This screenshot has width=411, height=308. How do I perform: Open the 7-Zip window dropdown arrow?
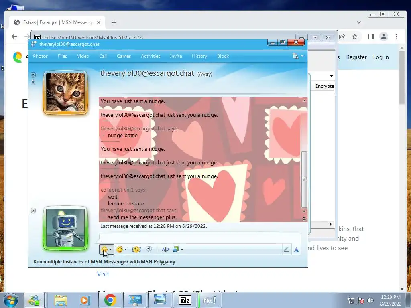point(332,76)
